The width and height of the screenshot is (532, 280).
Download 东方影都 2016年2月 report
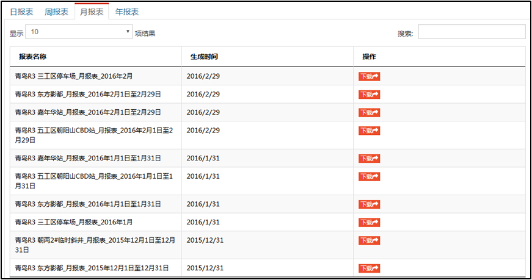pyautogui.click(x=369, y=95)
